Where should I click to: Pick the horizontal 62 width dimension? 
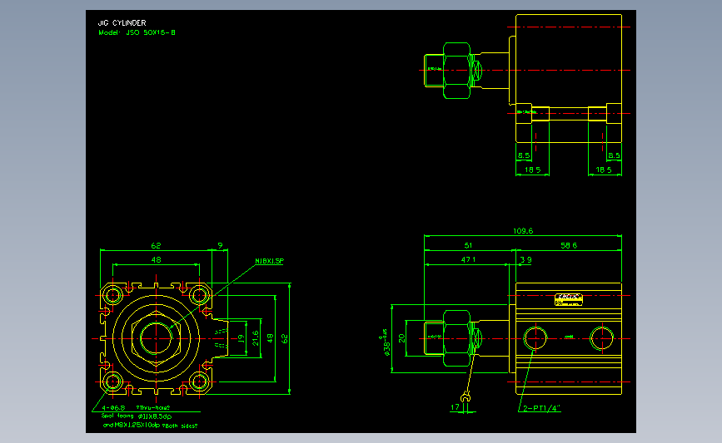coord(156,245)
